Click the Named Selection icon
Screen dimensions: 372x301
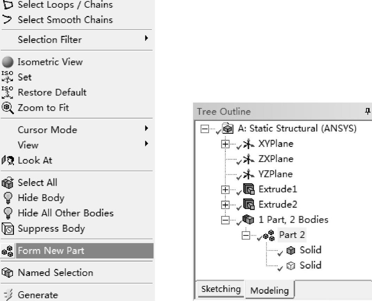pos(7,272)
